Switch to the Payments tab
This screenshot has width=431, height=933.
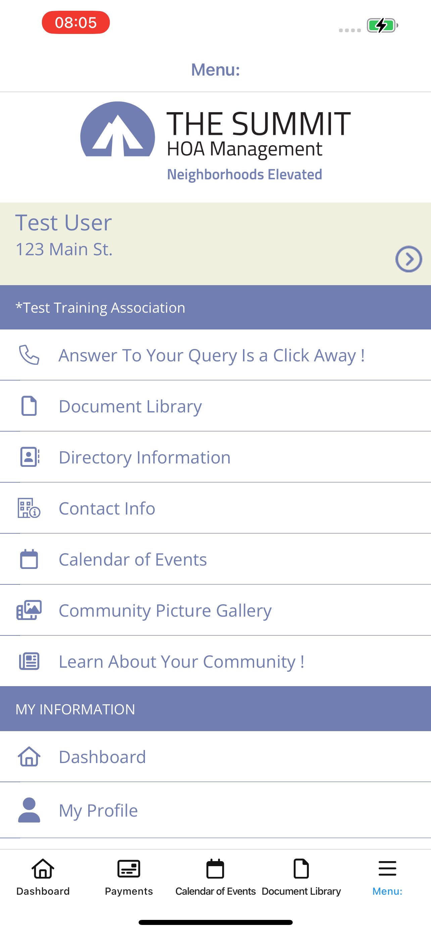[129, 877]
